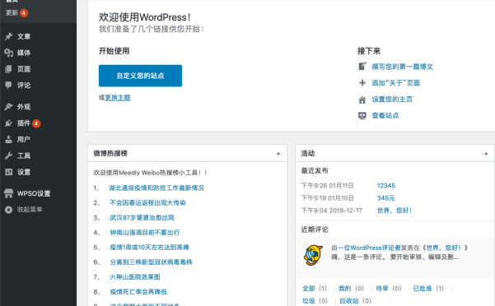
Task: Filter comments by 全部
Action: [308, 289]
